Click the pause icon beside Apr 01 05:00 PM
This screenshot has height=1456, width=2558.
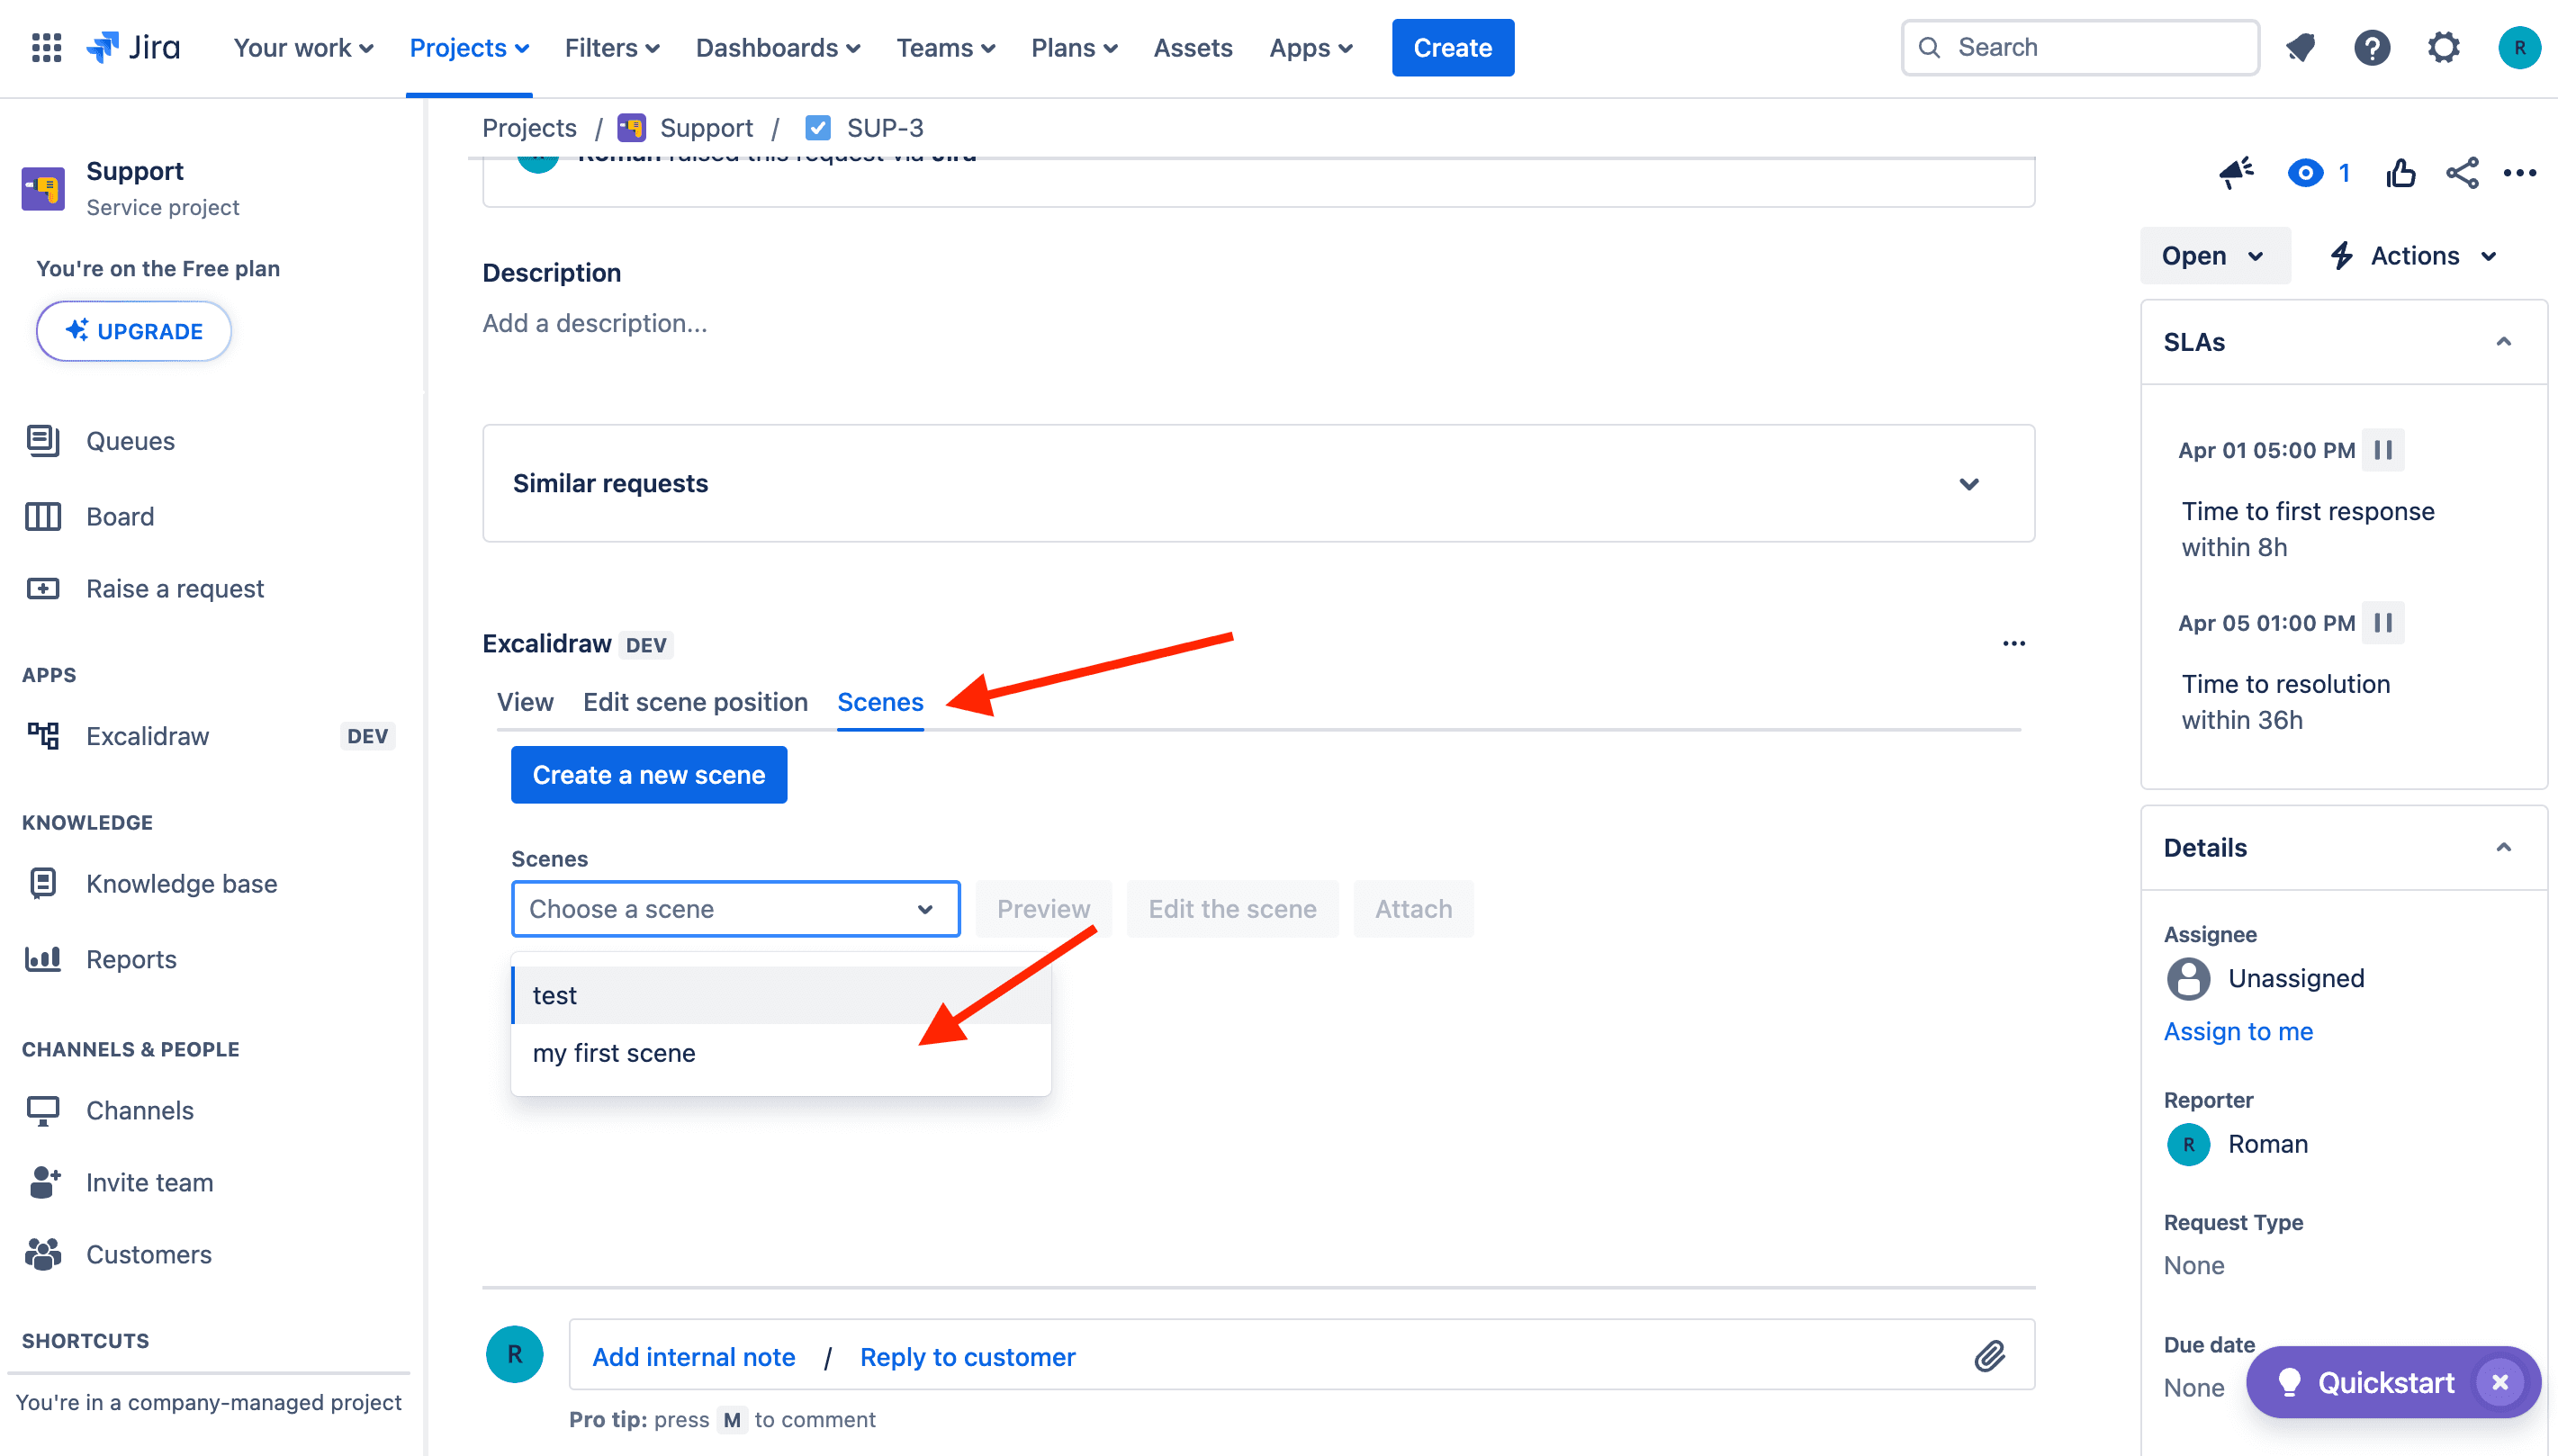pos(2383,449)
